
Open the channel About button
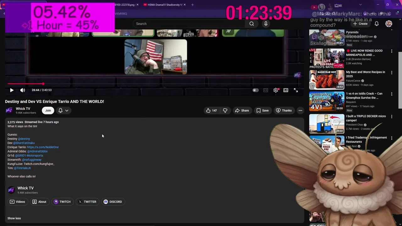click(39, 202)
